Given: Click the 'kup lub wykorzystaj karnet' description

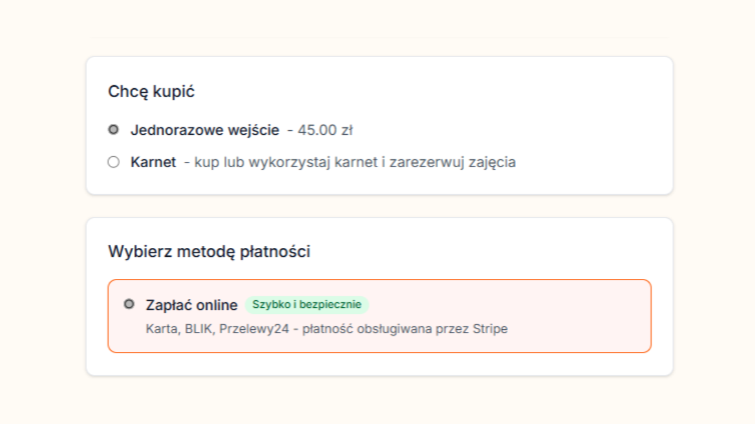Looking at the screenshot, I should pos(354,162).
